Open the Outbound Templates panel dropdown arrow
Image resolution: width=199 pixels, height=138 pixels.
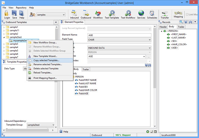click(x=56, y=22)
